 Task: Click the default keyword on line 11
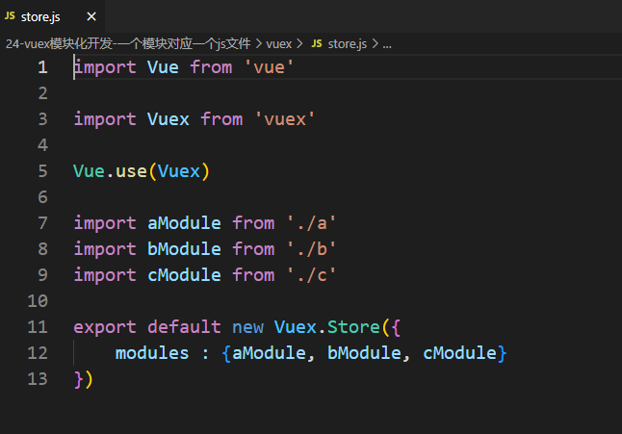[184, 327]
